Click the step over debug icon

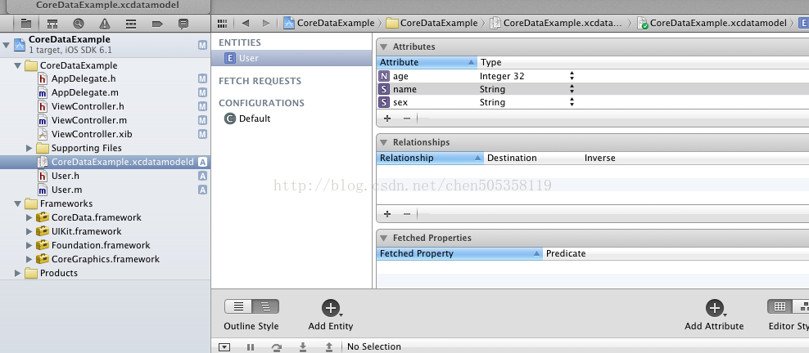click(277, 347)
